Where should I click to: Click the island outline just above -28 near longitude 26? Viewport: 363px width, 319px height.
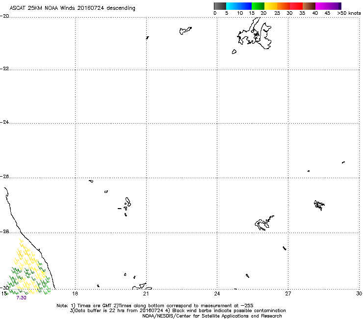(x=264, y=223)
